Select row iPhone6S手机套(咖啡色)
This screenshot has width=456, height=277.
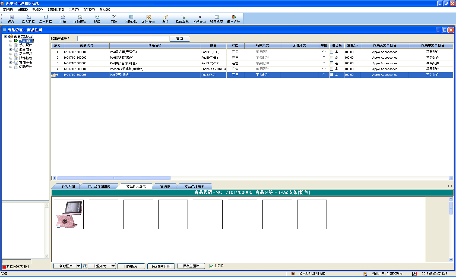[252, 69]
